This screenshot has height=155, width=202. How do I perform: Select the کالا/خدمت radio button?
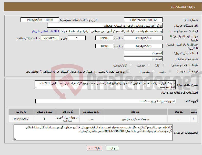131,65
